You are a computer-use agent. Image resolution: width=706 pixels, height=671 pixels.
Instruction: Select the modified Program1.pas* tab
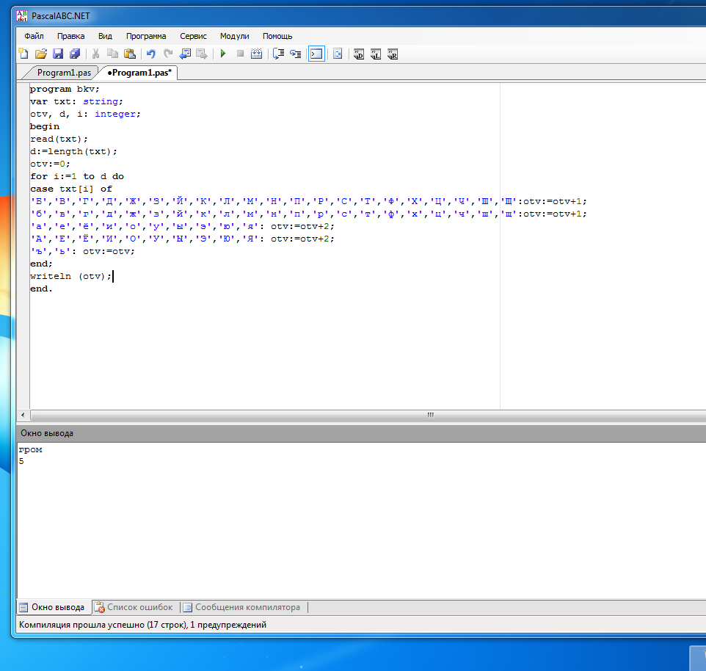click(x=139, y=73)
